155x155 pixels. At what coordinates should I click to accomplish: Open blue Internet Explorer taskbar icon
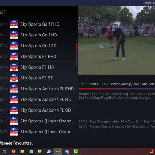[49, 152]
